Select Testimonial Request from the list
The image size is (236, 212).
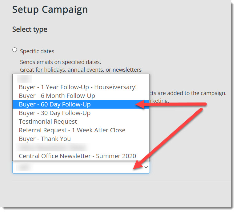(x=48, y=122)
